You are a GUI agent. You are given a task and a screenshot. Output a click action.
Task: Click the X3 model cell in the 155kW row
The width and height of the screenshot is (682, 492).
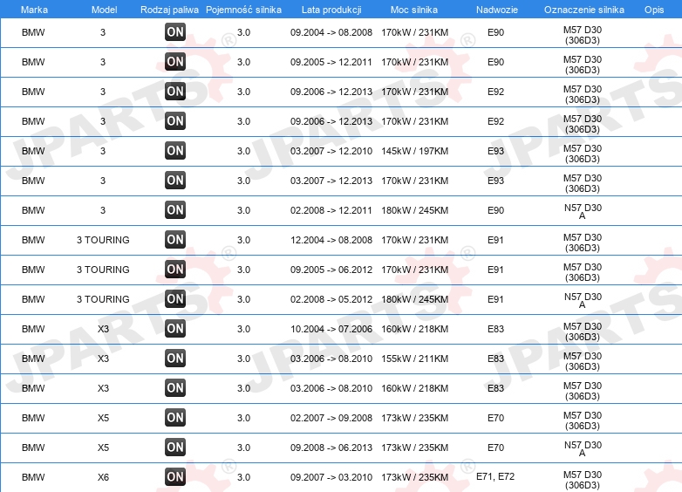click(103, 359)
